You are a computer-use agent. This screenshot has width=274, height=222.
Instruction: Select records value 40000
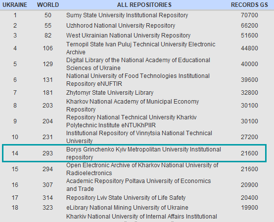[x=249, y=64]
